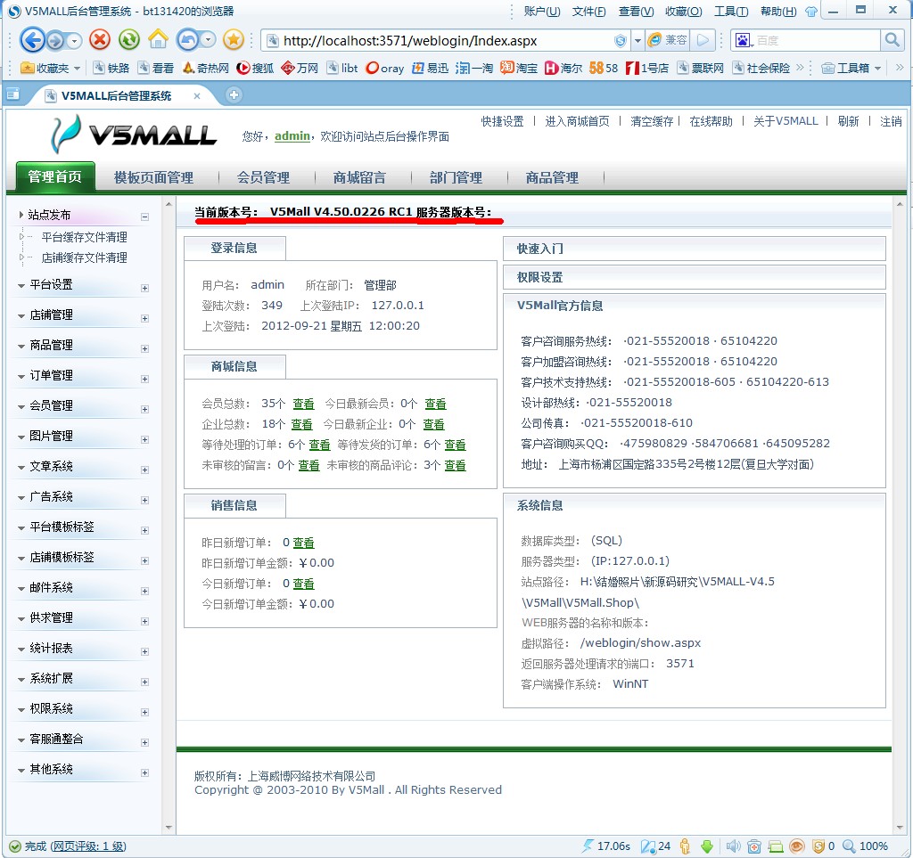Click the download green arrow in the status bar

click(707, 846)
